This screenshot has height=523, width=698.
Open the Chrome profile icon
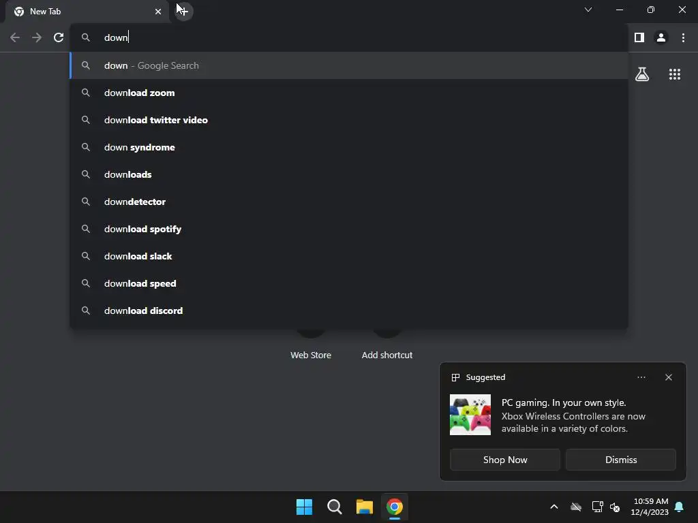[661, 38]
